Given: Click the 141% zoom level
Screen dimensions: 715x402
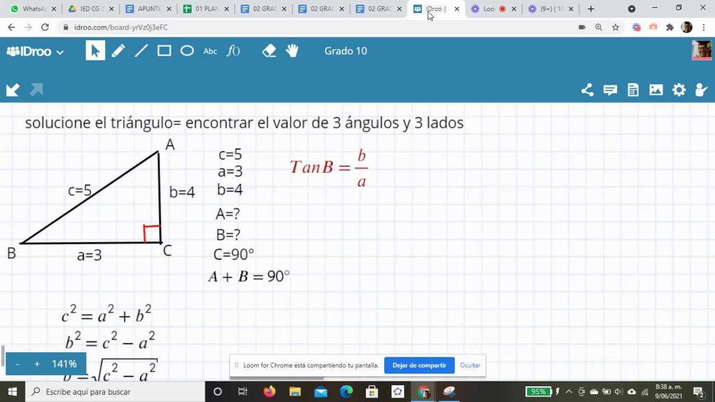Looking at the screenshot, I should click(x=64, y=364).
